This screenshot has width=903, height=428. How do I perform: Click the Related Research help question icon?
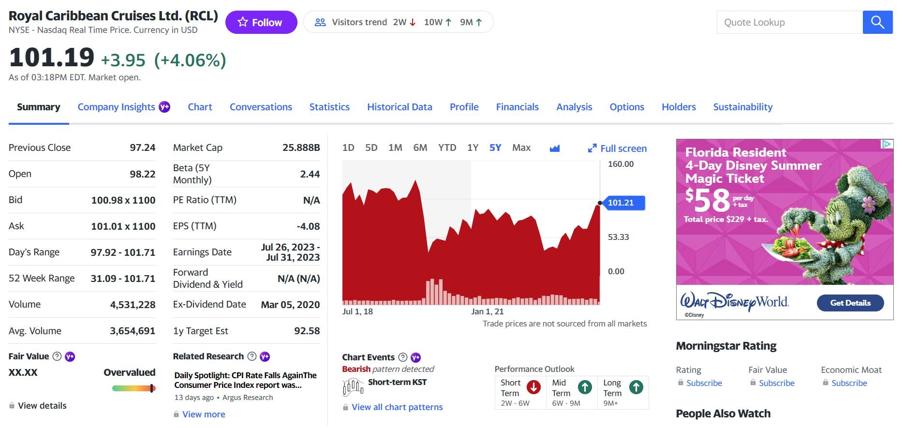coord(252,356)
